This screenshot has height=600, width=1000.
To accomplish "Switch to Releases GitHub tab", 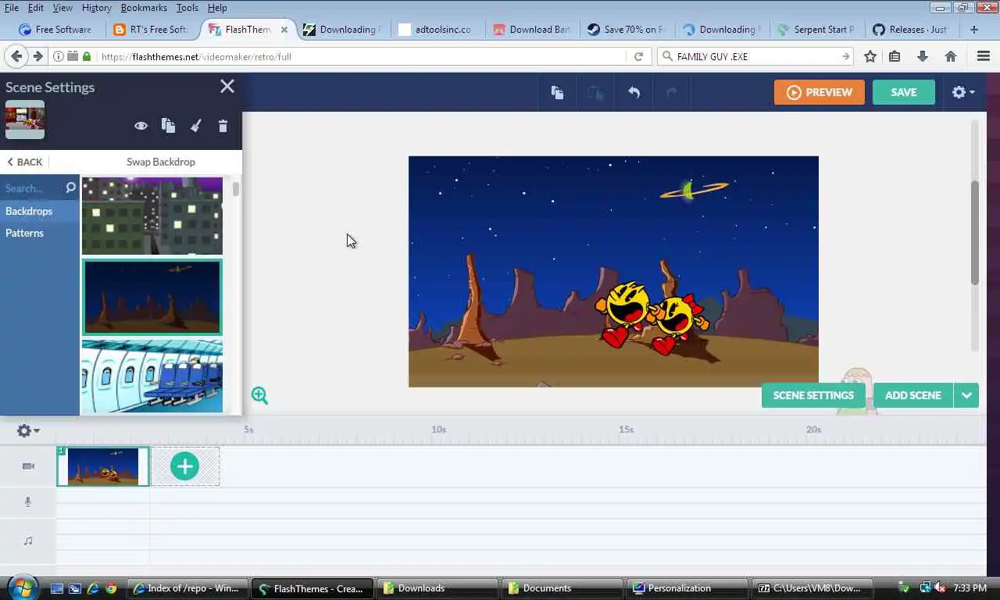I will coord(911,30).
